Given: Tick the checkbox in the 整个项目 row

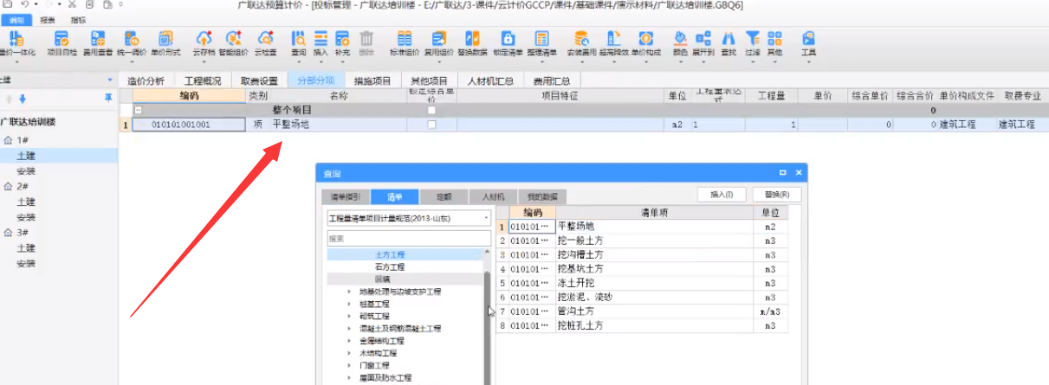Looking at the screenshot, I should click(x=431, y=111).
